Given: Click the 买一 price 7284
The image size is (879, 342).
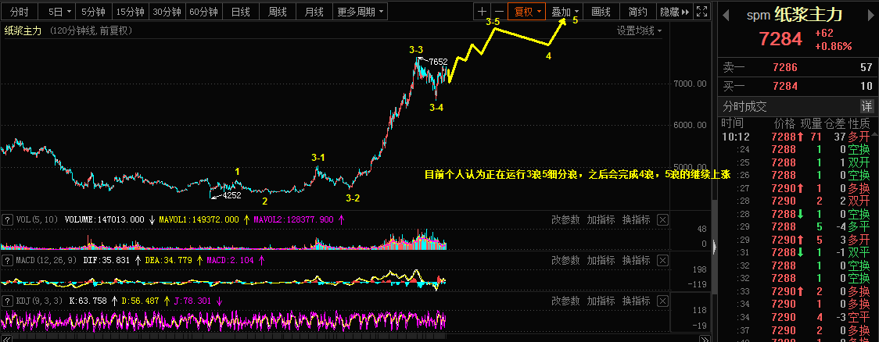Looking at the screenshot, I should 784,86.
